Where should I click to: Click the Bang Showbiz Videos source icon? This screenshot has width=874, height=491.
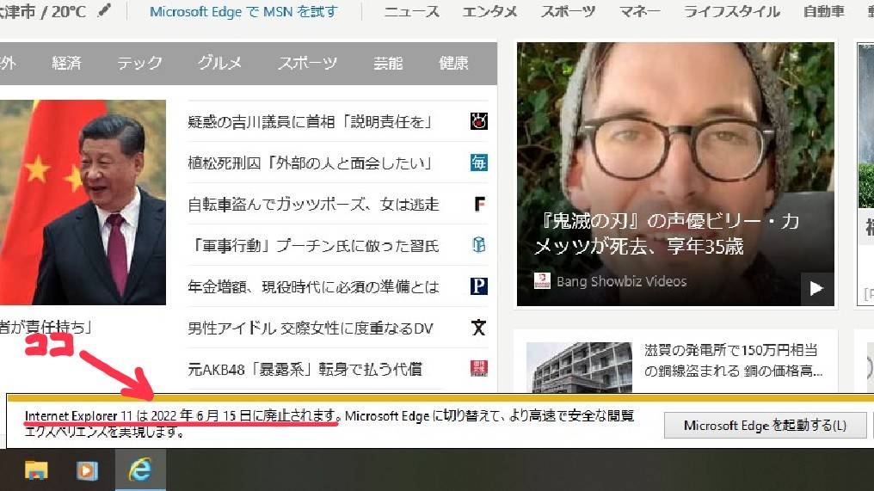pyautogui.click(x=542, y=281)
